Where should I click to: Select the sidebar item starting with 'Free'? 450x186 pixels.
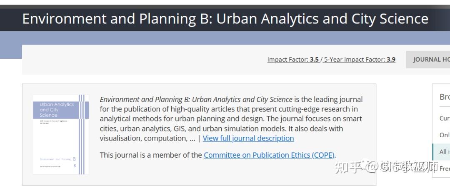[445, 168]
